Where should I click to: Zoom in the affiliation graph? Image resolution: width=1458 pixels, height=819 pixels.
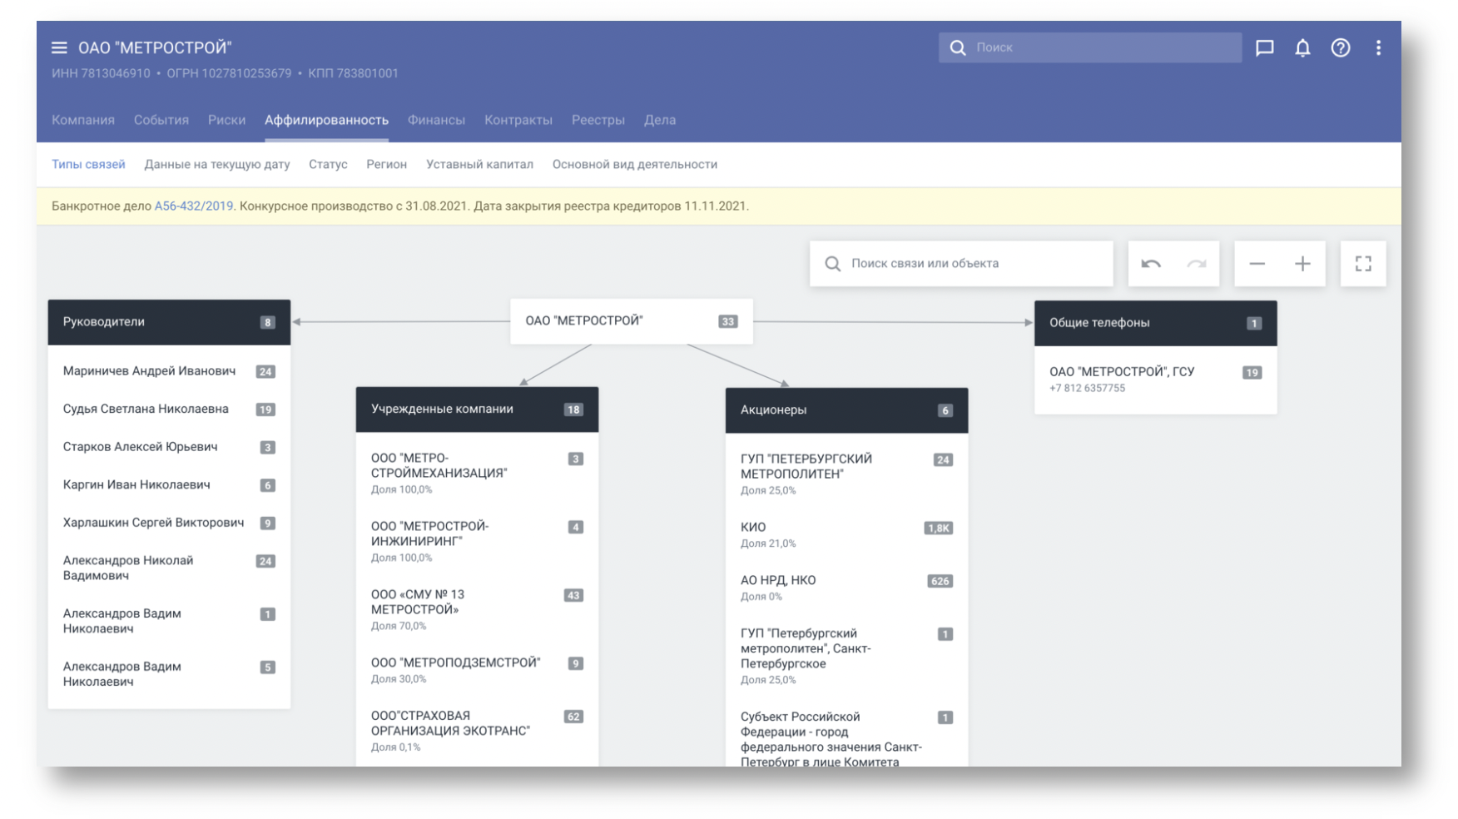[1302, 264]
